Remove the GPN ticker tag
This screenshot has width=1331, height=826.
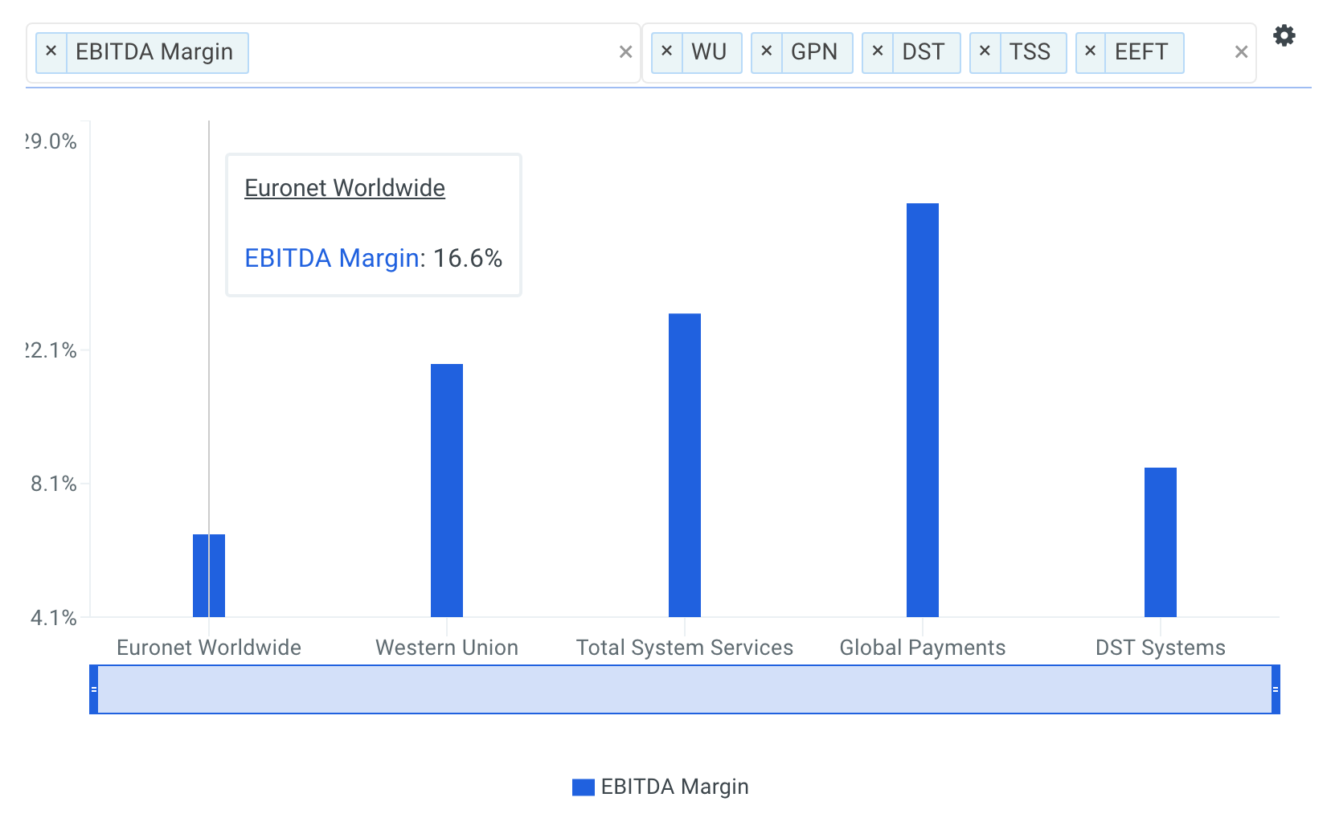[x=766, y=51]
